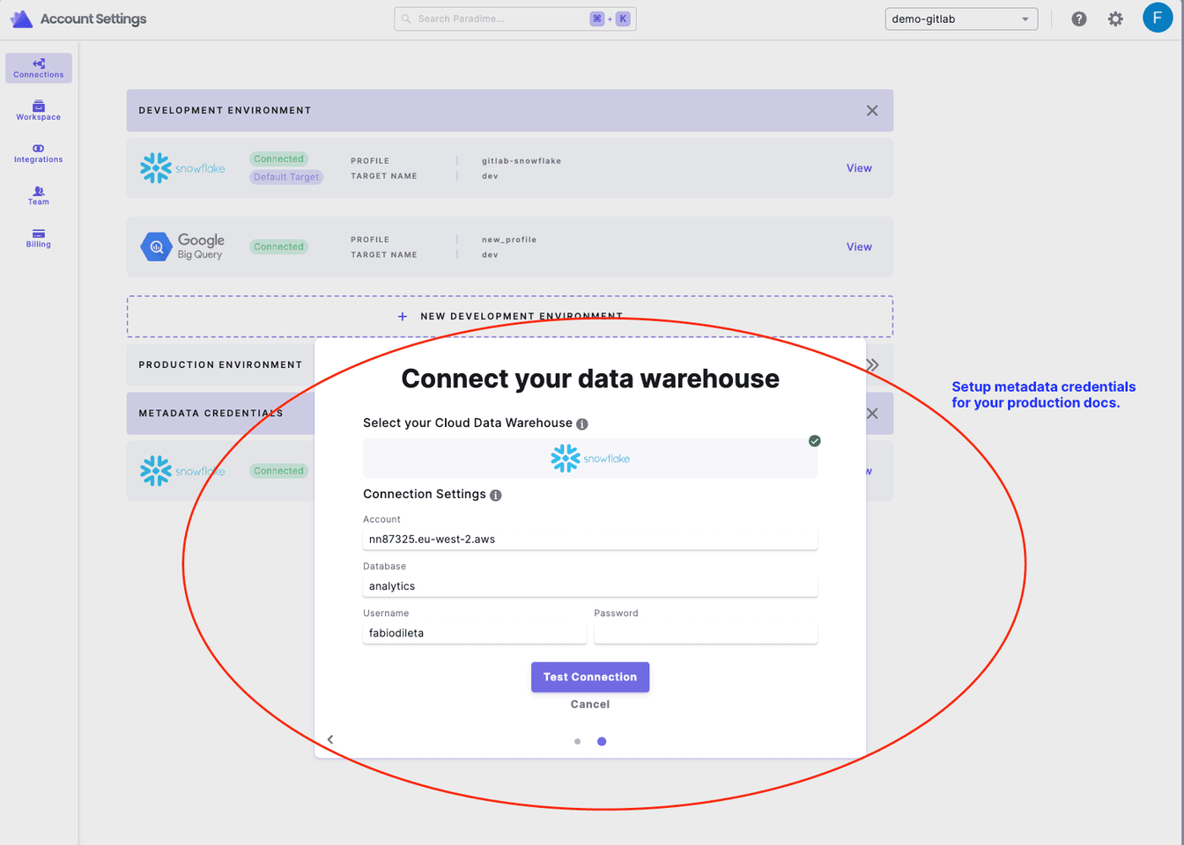Viewport: 1184px width, 845px height.
Task: Open the Team sidebar section
Action: pyautogui.click(x=39, y=195)
